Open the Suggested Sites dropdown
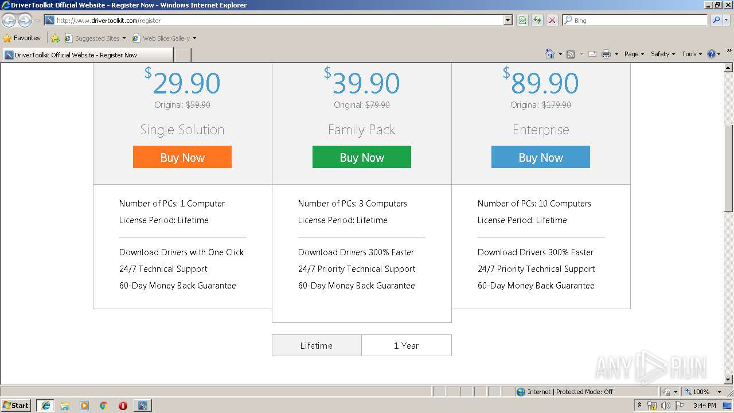The width and height of the screenshot is (734, 413). point(95,38)
